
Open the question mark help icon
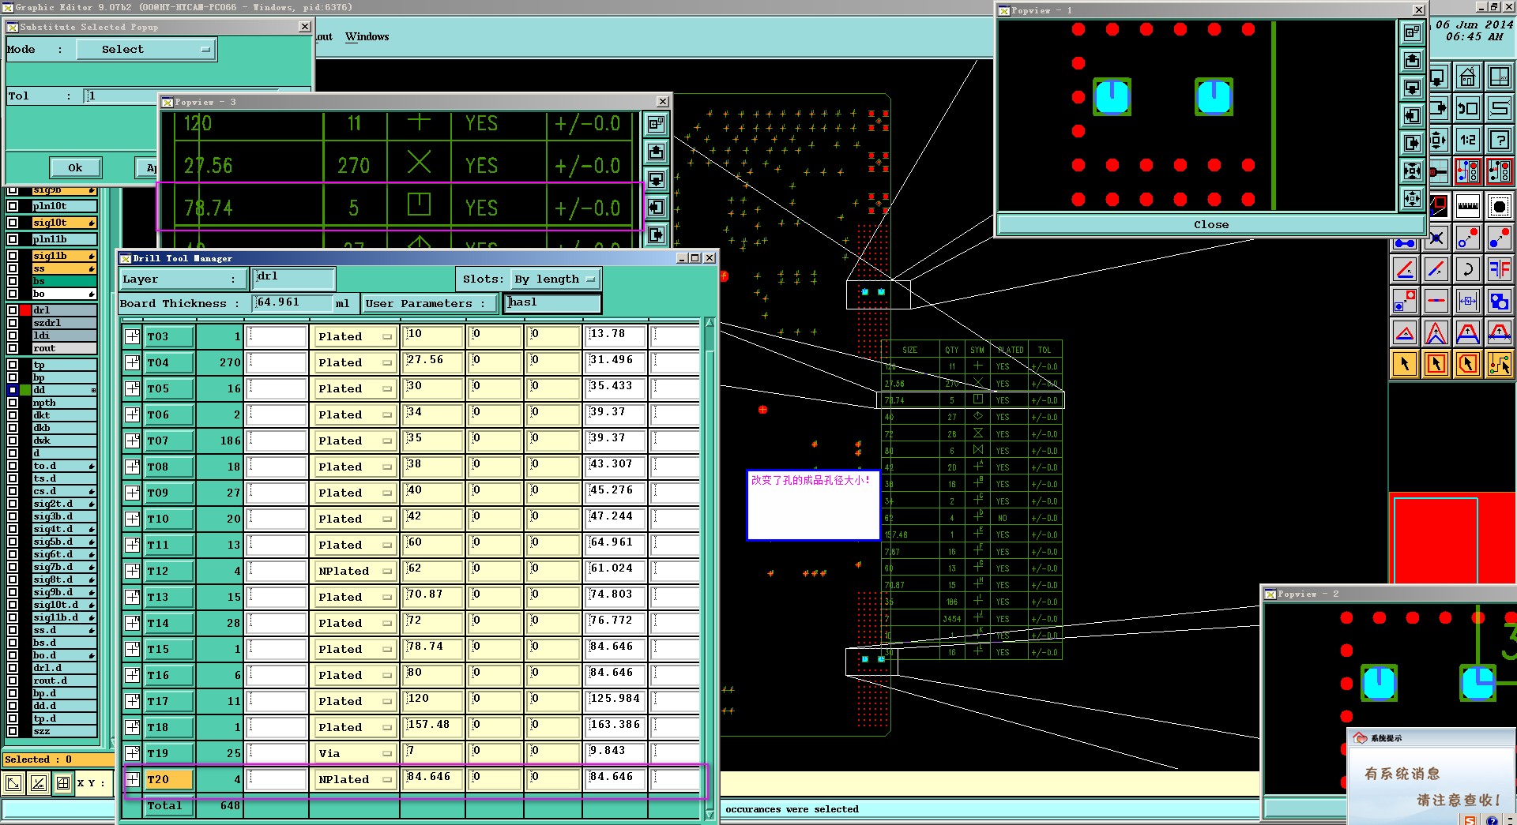(x=1500, y=140)
